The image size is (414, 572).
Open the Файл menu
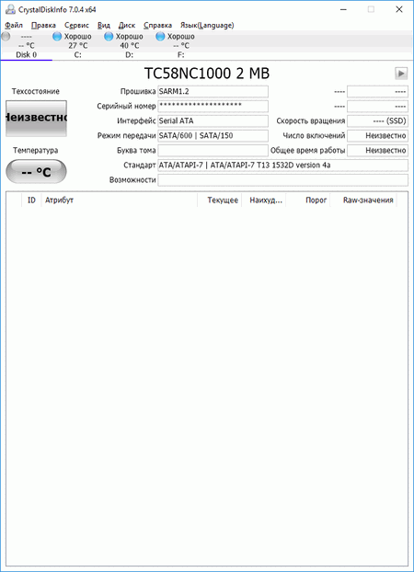click(14, 25)
